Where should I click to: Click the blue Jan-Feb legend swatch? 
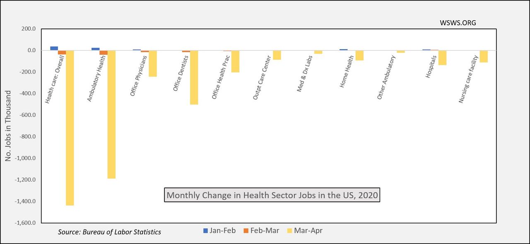pyautogui.click(x=205, y=231)
